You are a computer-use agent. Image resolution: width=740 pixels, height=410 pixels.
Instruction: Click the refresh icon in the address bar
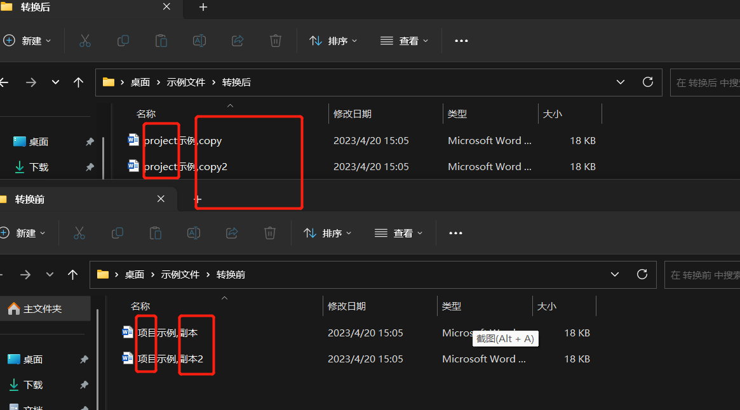(x=647, y=82)
